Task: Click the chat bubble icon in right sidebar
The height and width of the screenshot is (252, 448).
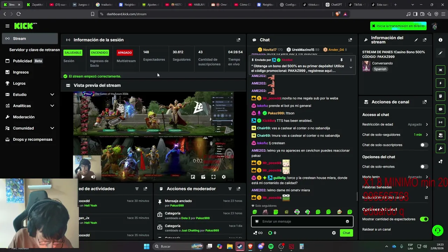Action: [440, 109]
